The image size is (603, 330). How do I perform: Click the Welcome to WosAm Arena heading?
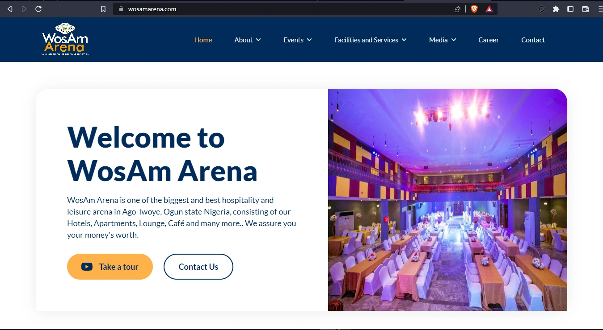point(162,154)
